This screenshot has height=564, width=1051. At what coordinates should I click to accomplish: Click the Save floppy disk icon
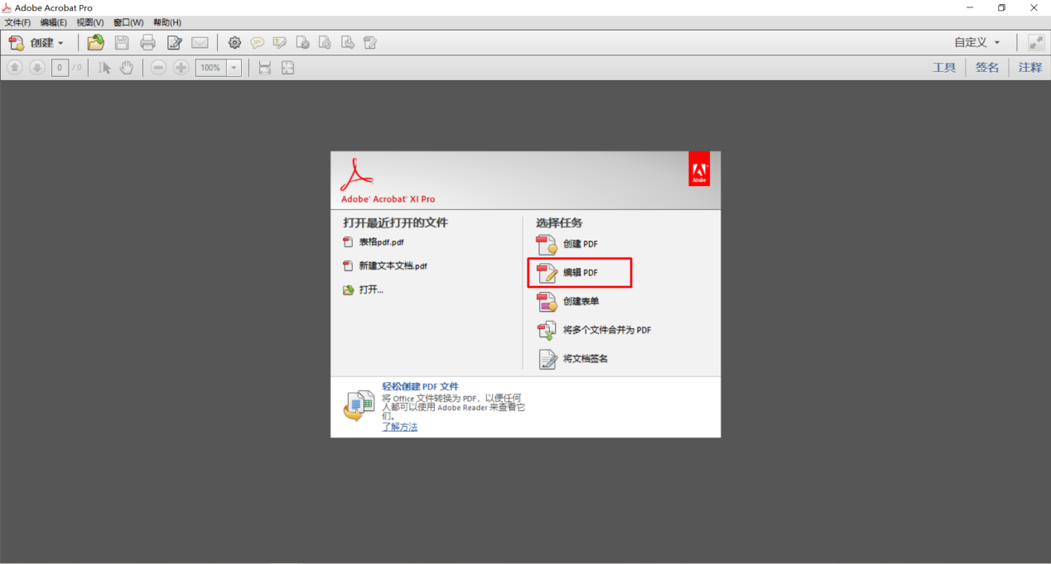(x=122, y=43)
